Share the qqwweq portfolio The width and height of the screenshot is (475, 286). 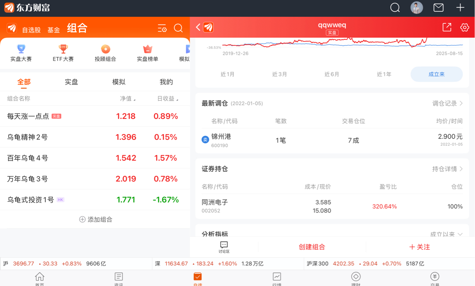pos(447,27)
